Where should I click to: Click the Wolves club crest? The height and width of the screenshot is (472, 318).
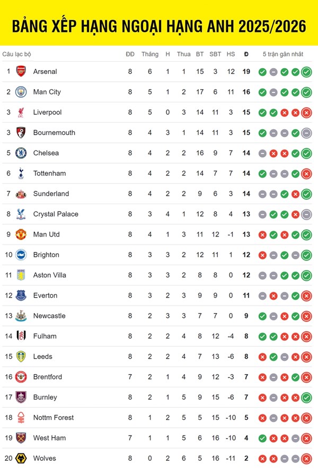click(21, 458)
